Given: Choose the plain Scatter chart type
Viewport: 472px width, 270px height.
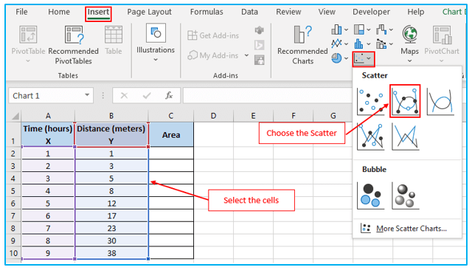Looking at the screenshot, I should point(370,102).
